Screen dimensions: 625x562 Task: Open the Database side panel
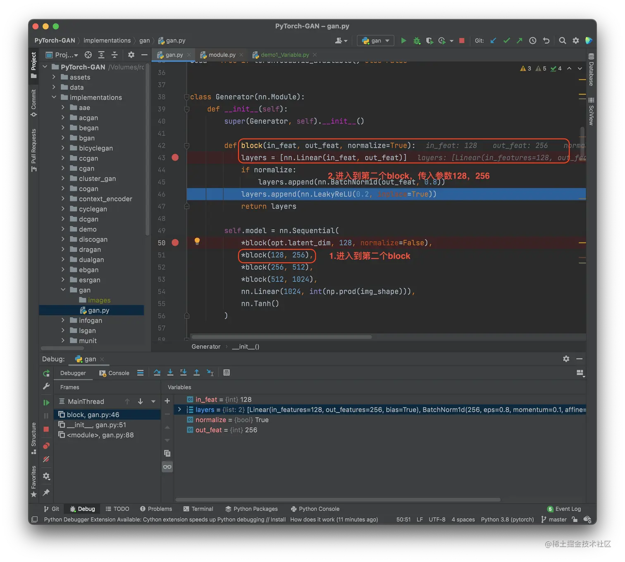point(591,69)
